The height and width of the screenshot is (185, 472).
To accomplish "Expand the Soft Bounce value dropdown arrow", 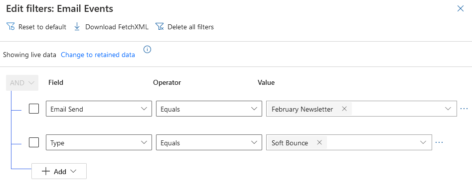I will (x=423, y=143).
